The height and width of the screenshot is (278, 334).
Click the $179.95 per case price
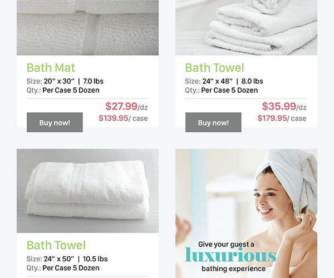282,118
